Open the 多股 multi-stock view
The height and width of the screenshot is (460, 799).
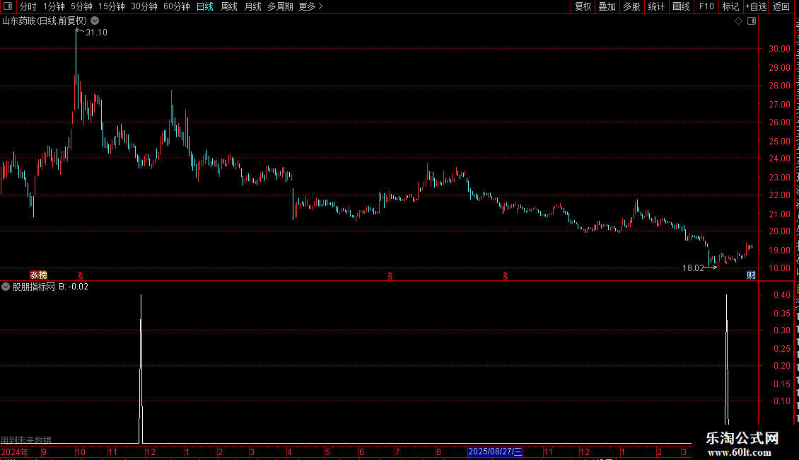point(632,6)
